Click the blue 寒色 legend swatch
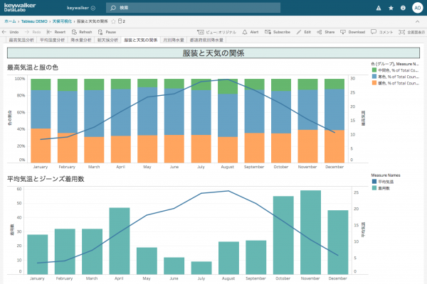The width and height of the screenshot is (427, 284). (x=374, y=77)
